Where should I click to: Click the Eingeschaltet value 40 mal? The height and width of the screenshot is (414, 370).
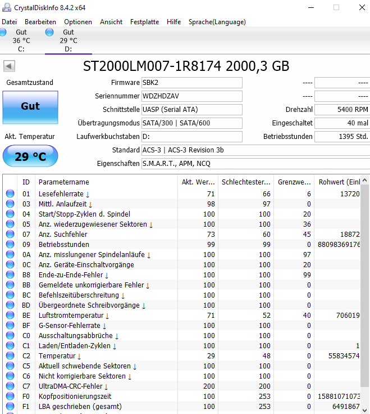coord(342,123)
